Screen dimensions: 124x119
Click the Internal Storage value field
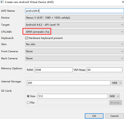click(69, 83)
